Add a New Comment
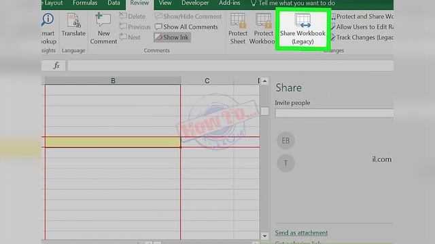The image size is (435, 244). point(103,28)
